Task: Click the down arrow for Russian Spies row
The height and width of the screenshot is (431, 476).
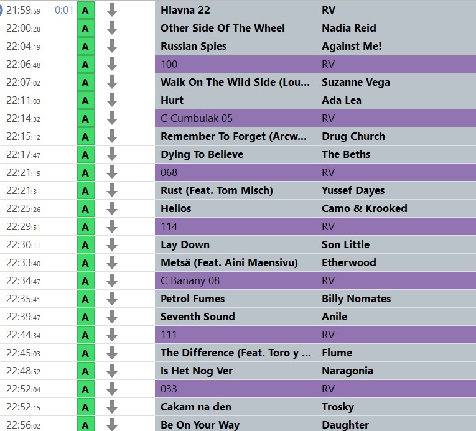Action: pyautogui.click(x=112, y=46)
